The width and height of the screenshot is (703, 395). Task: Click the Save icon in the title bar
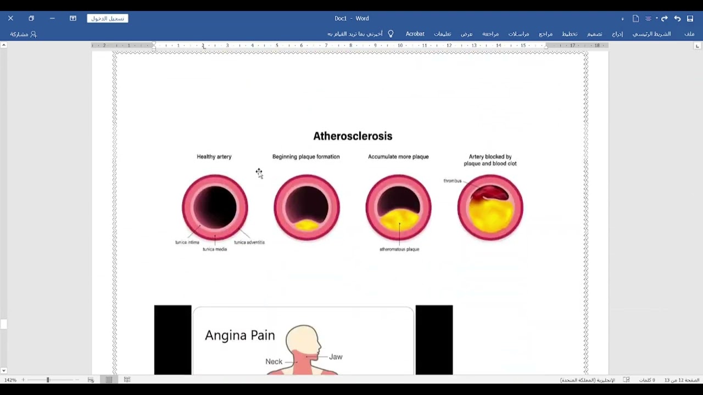point(690,19)
